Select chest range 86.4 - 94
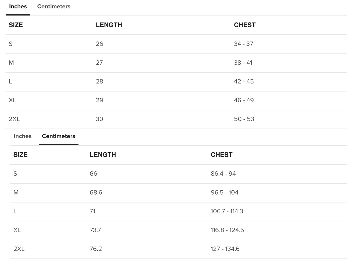This screenshot has width=347, height=259. [x=223, y=174]
